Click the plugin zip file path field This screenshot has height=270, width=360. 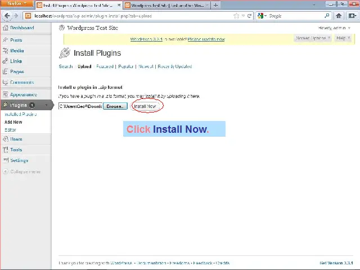80,106
